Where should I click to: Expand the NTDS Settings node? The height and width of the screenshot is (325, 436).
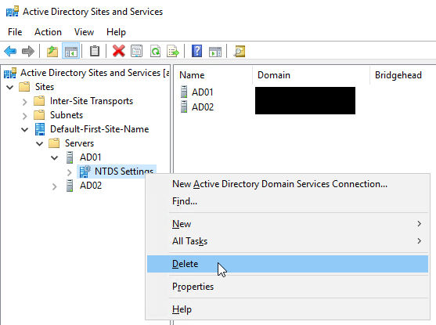point(70,172)
